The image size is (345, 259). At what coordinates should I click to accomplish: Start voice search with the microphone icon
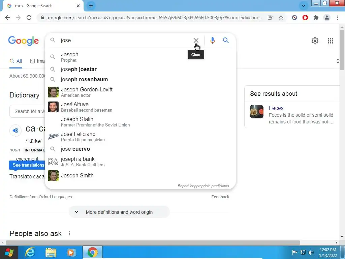[x=212, y=40]
